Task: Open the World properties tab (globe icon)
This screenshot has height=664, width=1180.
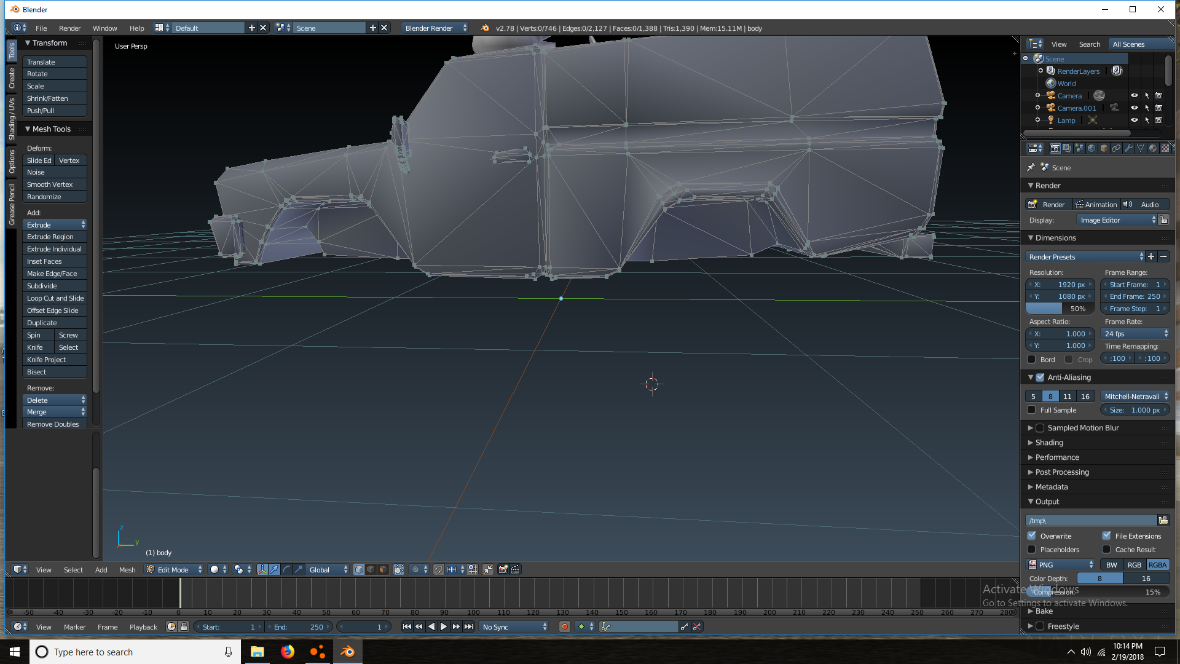Action: pos(1091,148)
